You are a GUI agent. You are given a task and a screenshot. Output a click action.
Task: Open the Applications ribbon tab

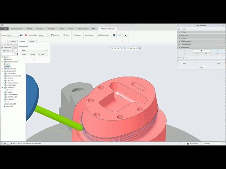coord(82,29)
